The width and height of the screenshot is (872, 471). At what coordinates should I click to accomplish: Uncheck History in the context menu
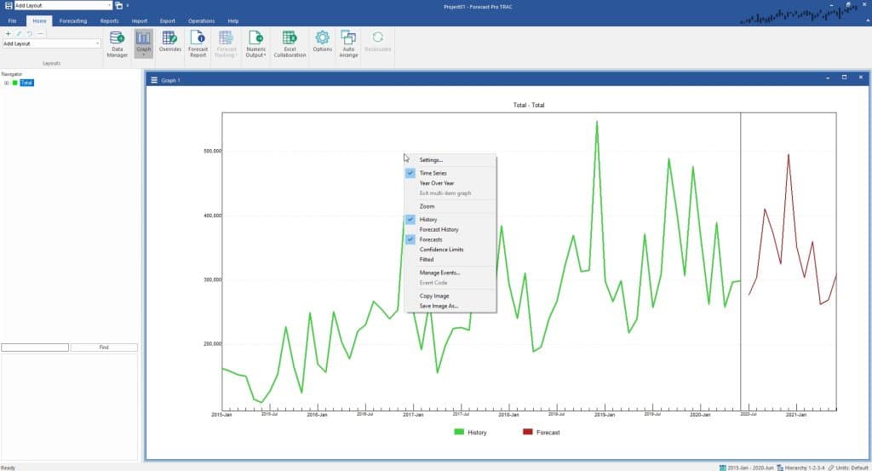click(428, 220)
